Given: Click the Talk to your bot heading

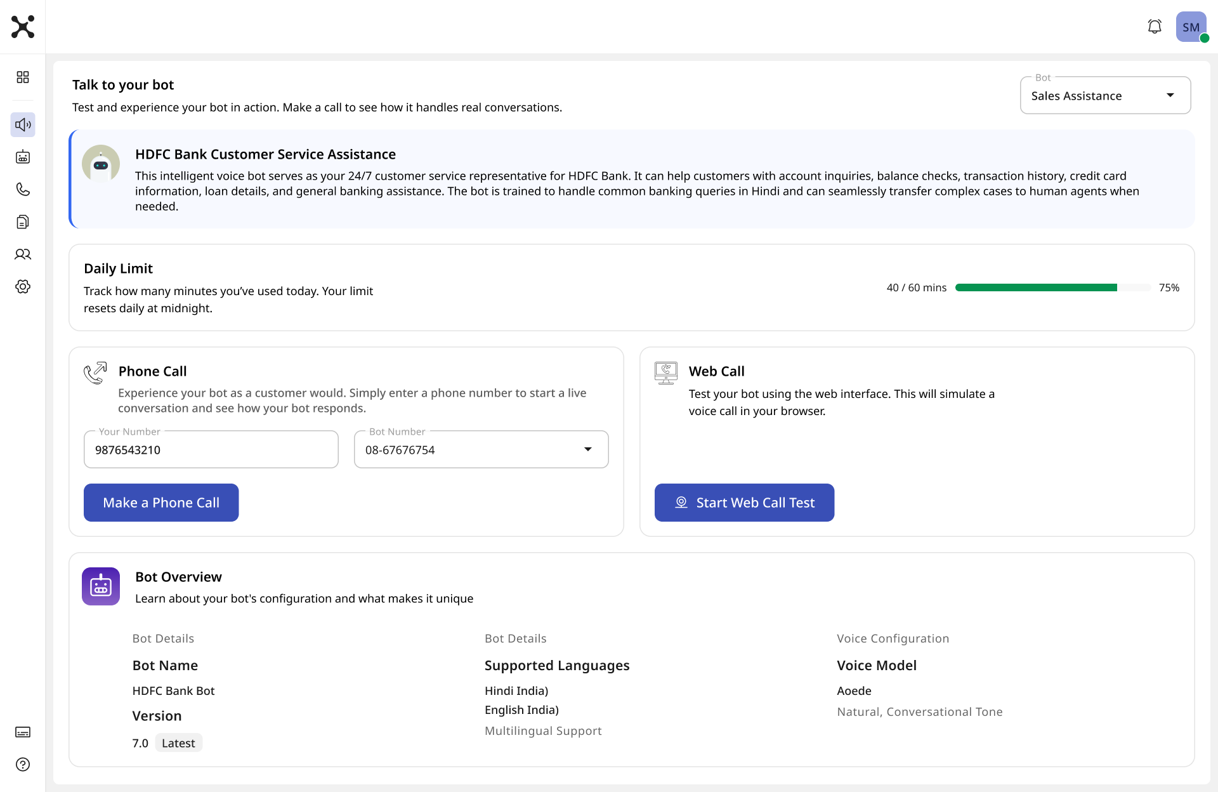Looking at the screenshot, I should (123, 84).
